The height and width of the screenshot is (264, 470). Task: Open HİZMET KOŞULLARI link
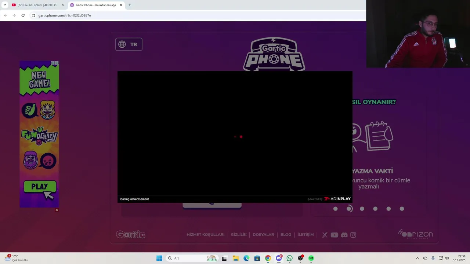pyautogui.click(x=205, y=235)
